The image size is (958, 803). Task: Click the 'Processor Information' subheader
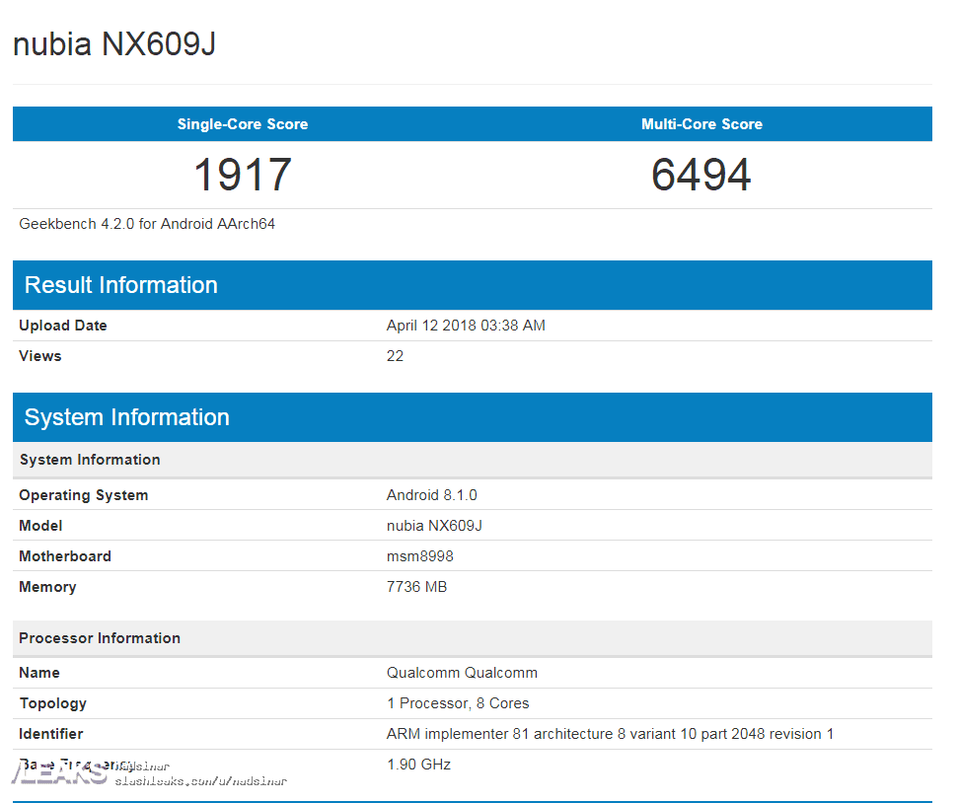(x=473, y=638)
